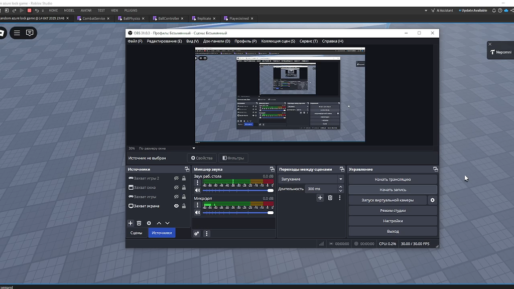Open source properties gear in Источники panel
The width and height of the screenshot is (514, 289).
coord(149,223)
